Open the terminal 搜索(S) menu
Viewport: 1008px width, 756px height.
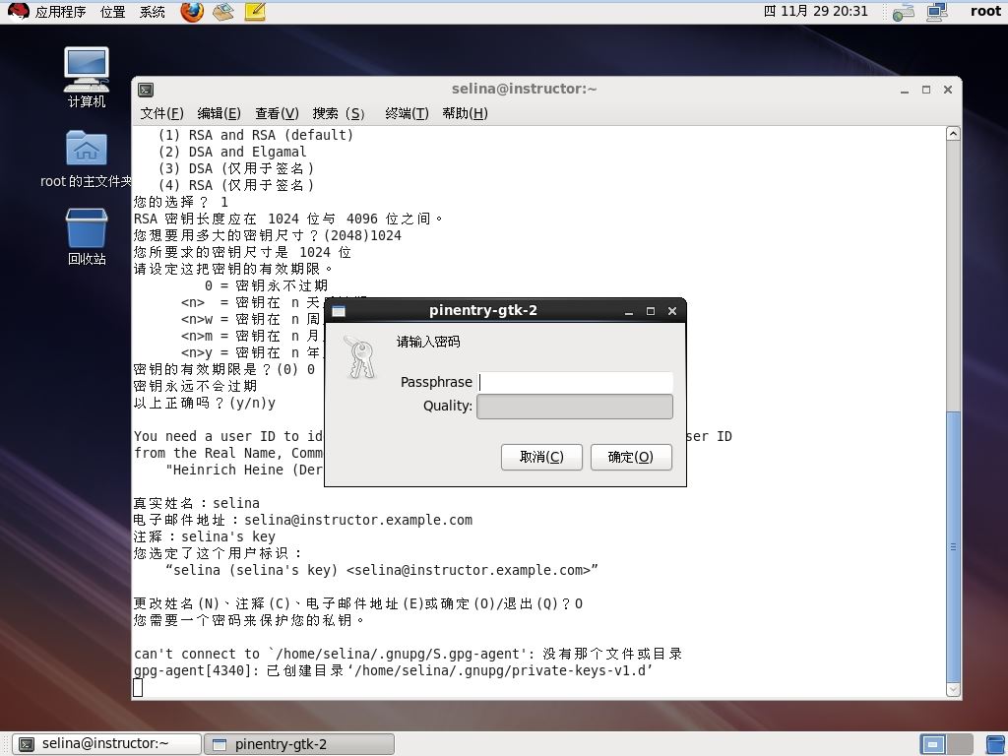click(x=339, y=113)
